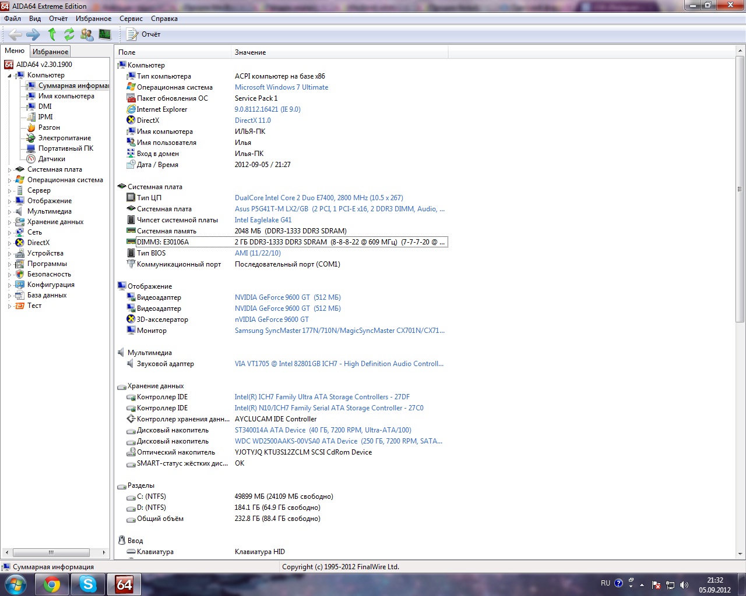Select the Датчики sensor gauge icon

pos(31,159)
